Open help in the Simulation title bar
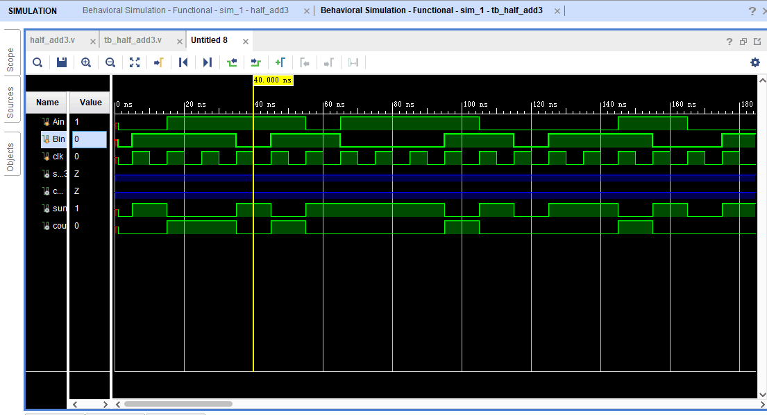Screen dimensions: 767x415 752,11
